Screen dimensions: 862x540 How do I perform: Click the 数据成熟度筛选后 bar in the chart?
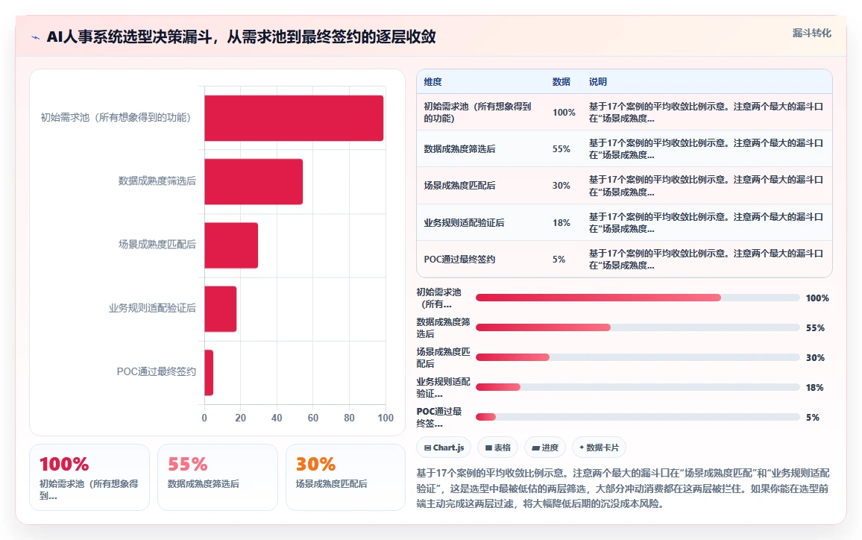[x=254, y=181]
